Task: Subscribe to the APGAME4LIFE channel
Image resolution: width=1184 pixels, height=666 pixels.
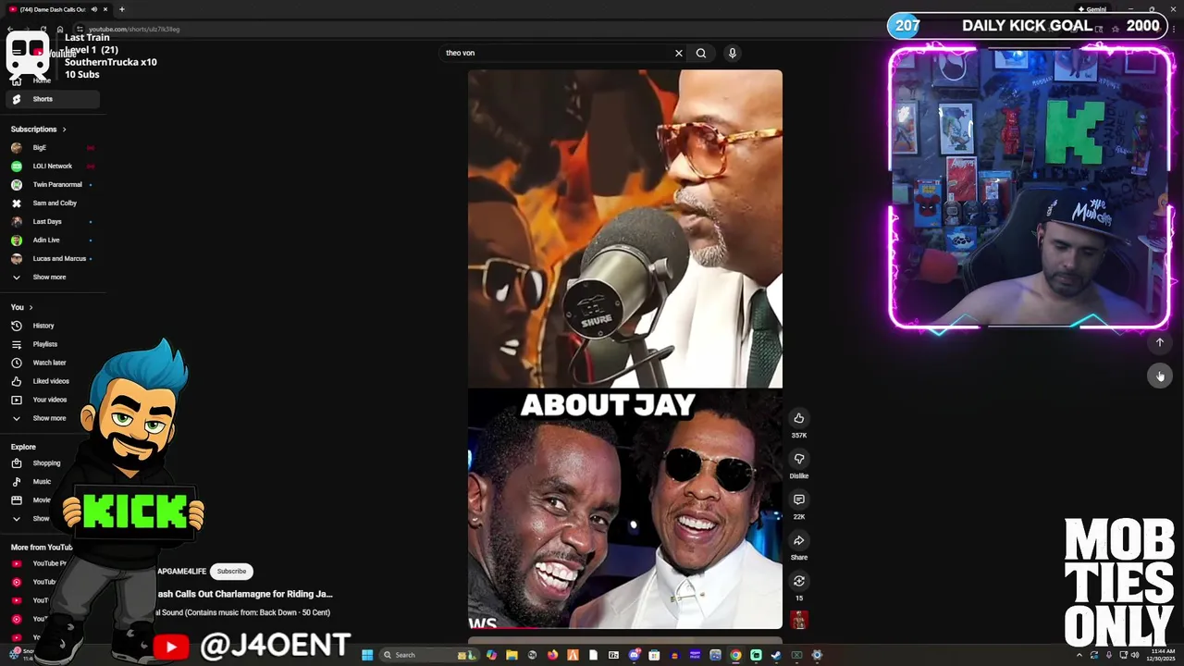Action: [231, 571]
